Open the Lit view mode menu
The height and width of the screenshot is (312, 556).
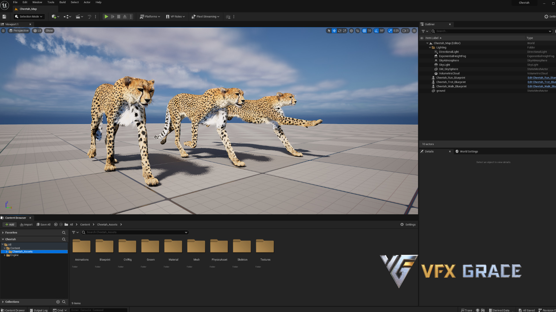(37, 31)
